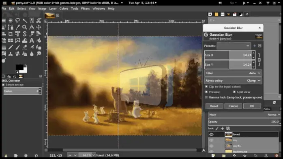Select the Measure compass tool
Viewport: 283px width, 159px height.
point(32,27)
